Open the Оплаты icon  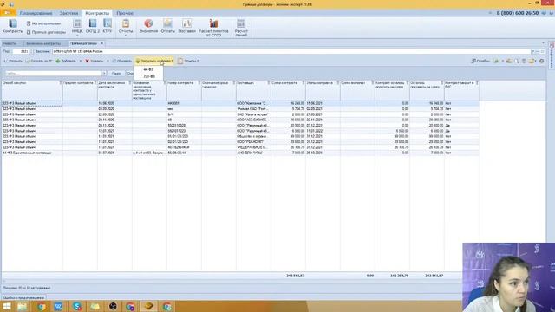167,27
